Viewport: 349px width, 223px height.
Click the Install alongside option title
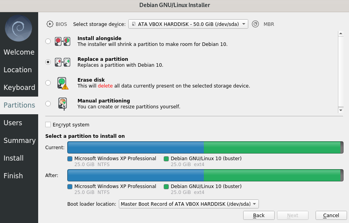(99, 38)
